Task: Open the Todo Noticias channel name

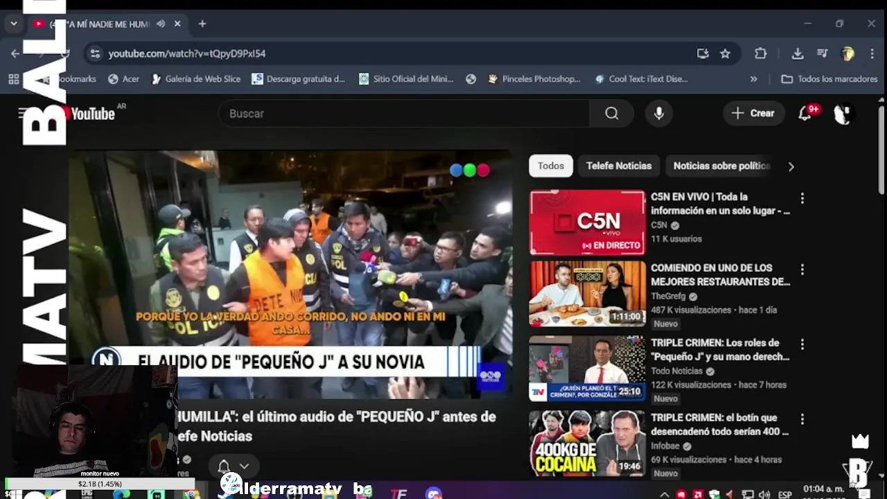Action: [x=677, y=371]
